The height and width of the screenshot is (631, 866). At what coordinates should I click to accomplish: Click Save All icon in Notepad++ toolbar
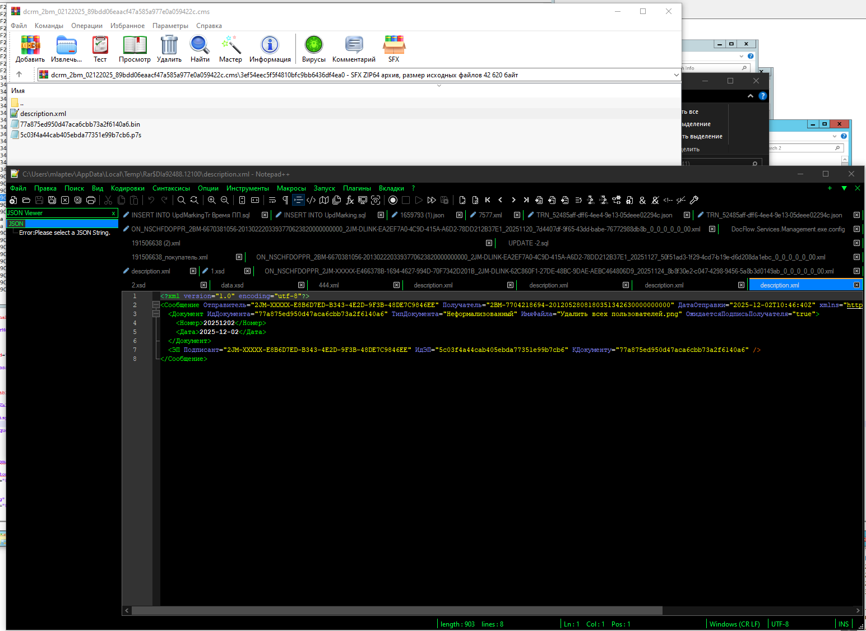[x=52, y=200]
